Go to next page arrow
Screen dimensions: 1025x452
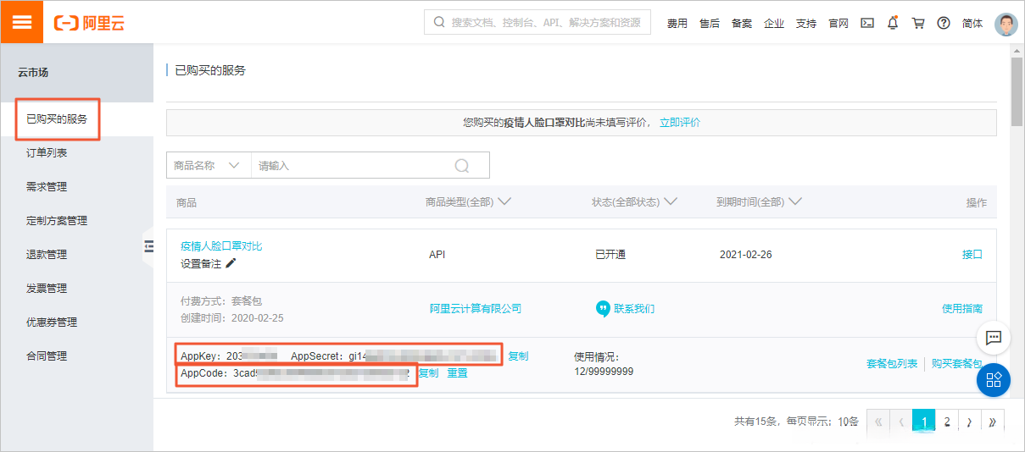coord(969,421)
